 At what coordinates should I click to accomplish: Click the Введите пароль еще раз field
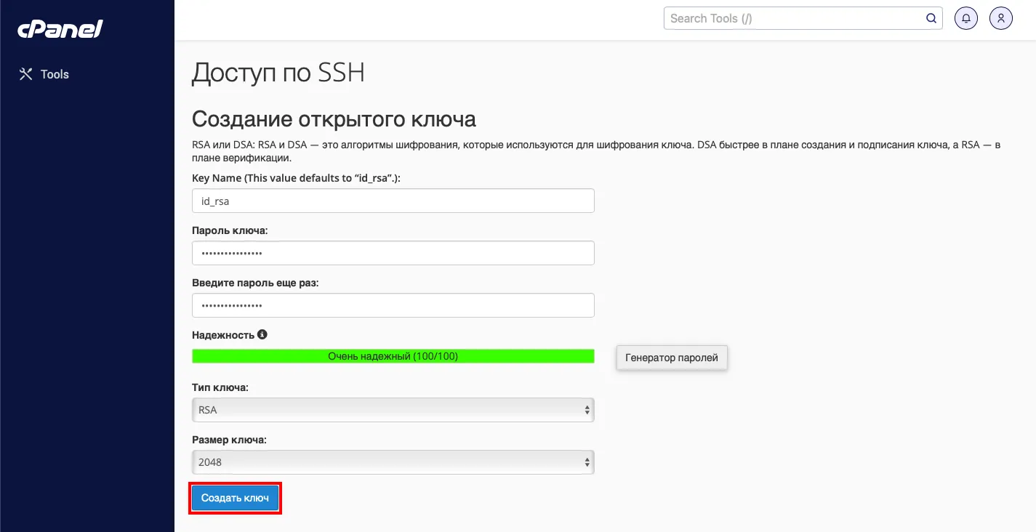393,305
